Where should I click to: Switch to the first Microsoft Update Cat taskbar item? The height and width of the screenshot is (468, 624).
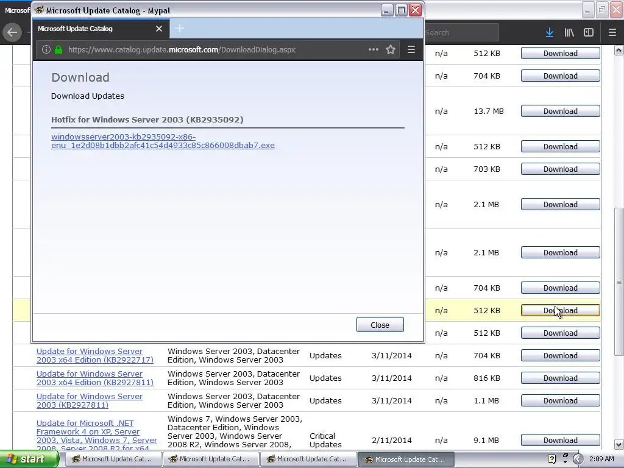click(x=112, y=459)
